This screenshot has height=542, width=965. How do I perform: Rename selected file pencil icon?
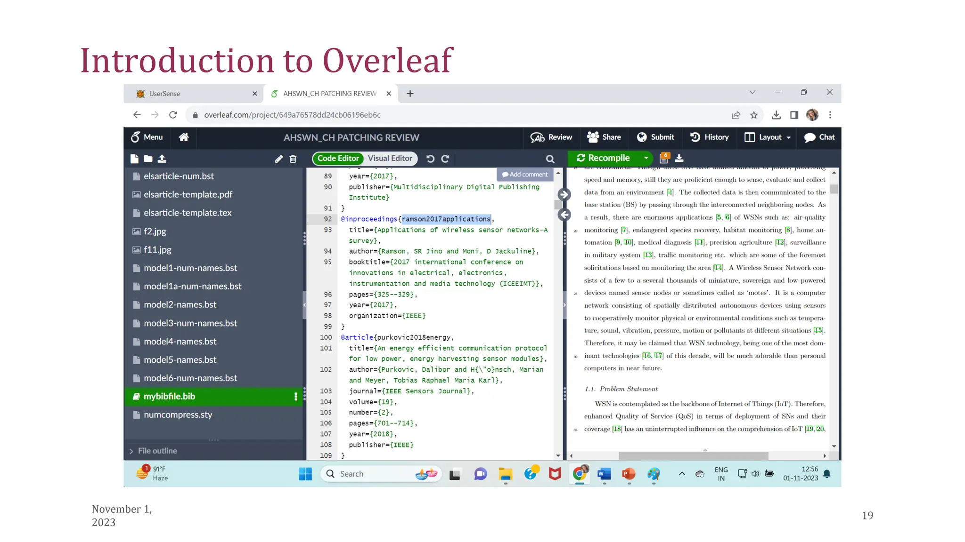click(279, 159)
